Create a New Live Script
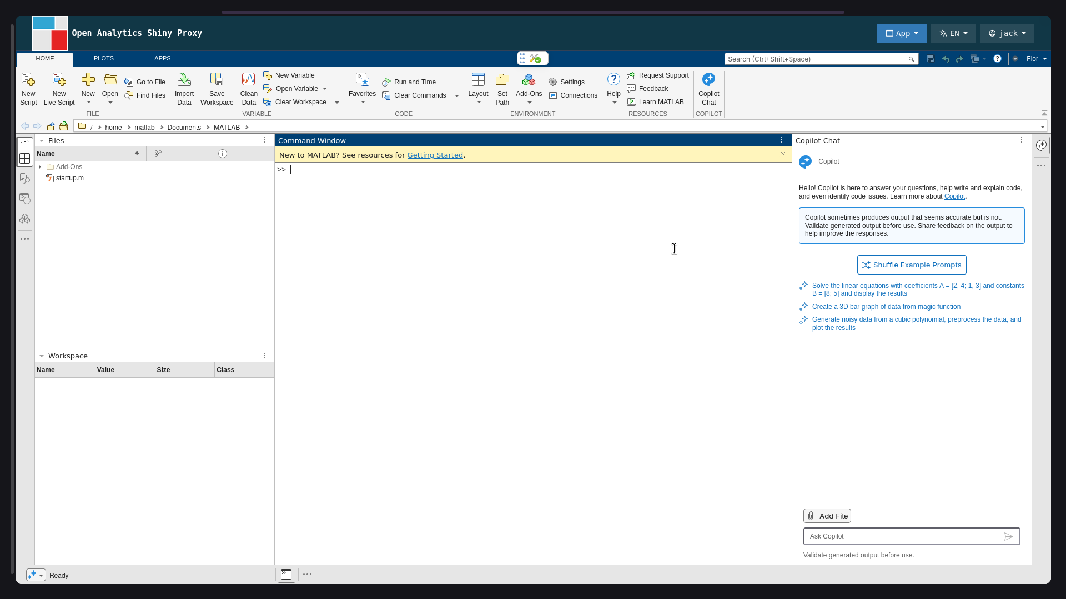 tap(59, 89)
